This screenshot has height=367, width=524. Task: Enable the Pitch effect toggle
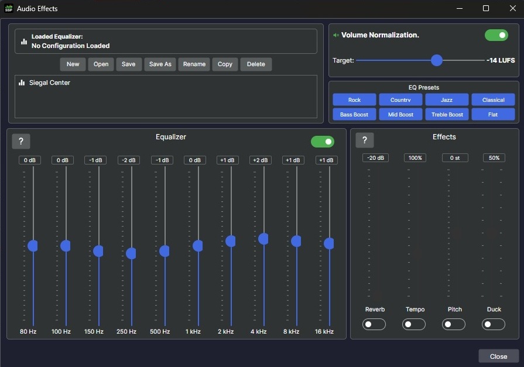tap(454, 324)
